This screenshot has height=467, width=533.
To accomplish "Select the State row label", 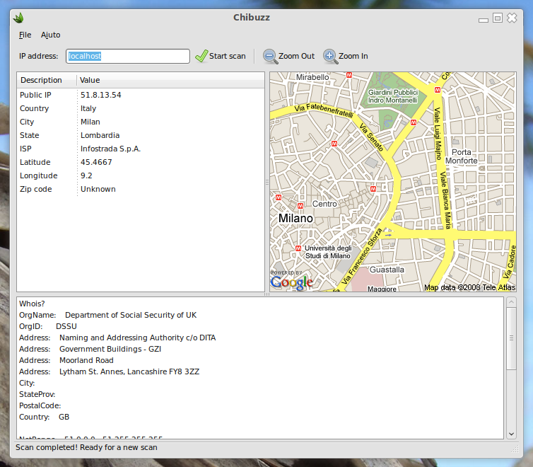I will click(30, 135).
